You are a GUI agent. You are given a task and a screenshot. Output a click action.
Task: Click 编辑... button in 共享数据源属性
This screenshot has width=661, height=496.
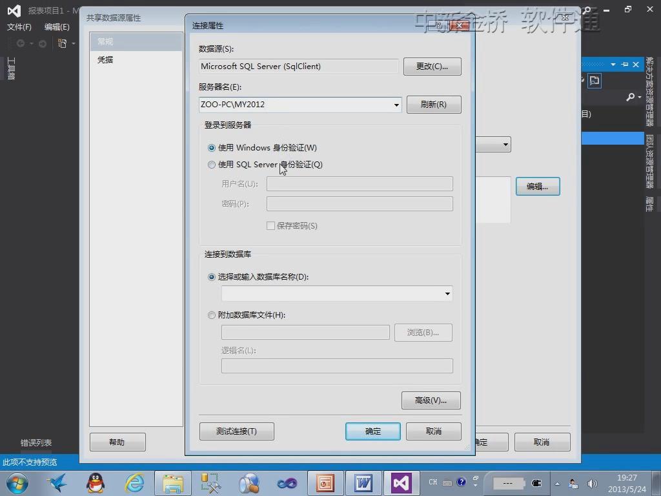click(x=538, y=187)
